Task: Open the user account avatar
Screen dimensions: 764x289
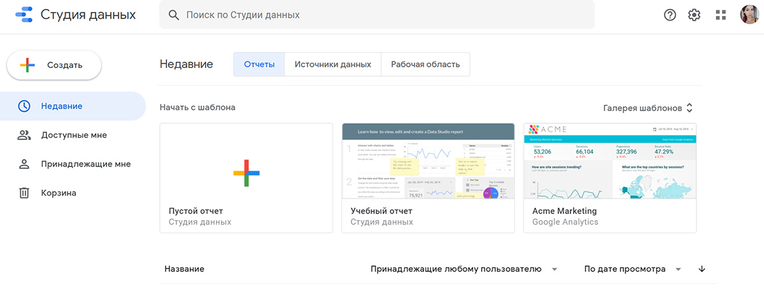Action: click(x=749, y=15)
